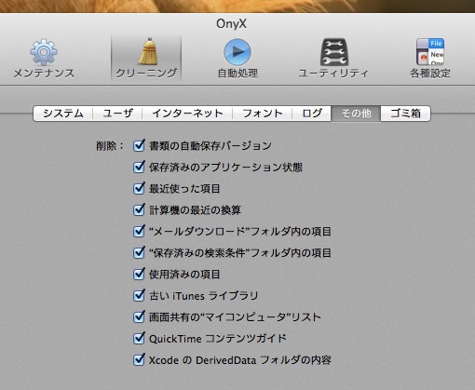The width and height of the screenshot is (475, 390).
Task: Select the その他 tab
Action: (x=356, y=114)
